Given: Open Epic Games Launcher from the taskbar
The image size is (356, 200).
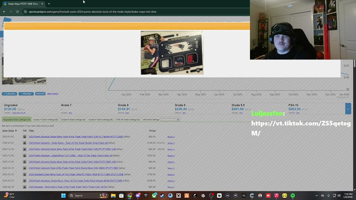Looking at the screenshot, I should (x=146, y=196).
